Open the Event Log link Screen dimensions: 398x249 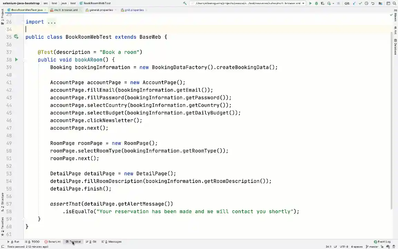384,241
